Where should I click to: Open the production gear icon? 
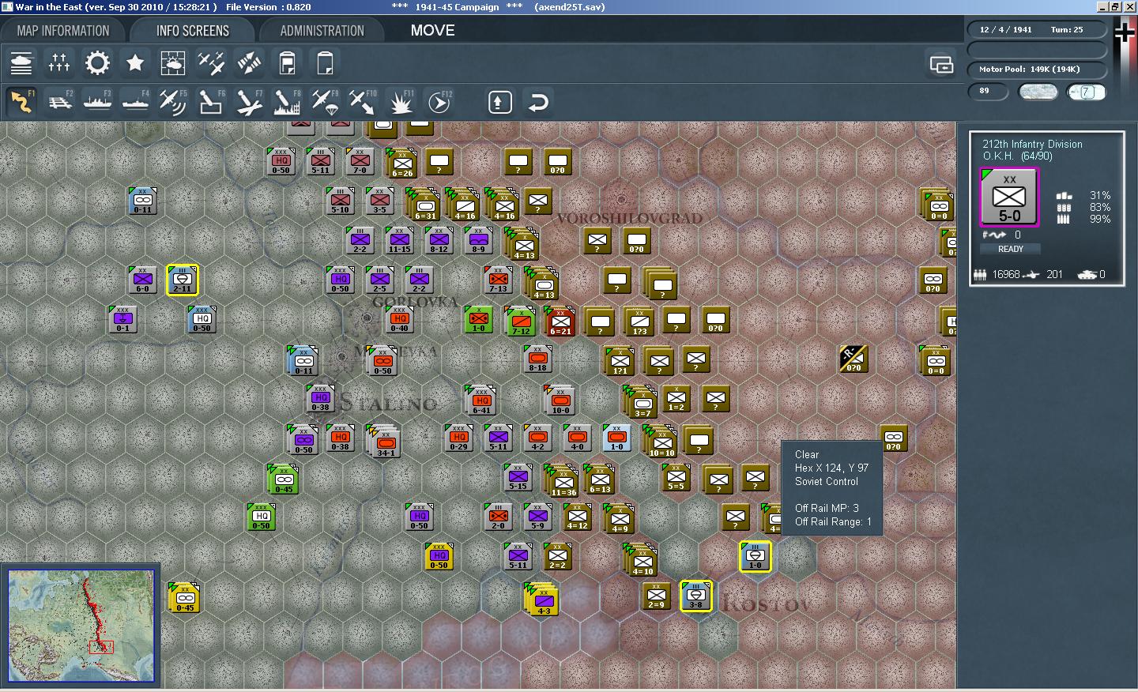[97, 62]
